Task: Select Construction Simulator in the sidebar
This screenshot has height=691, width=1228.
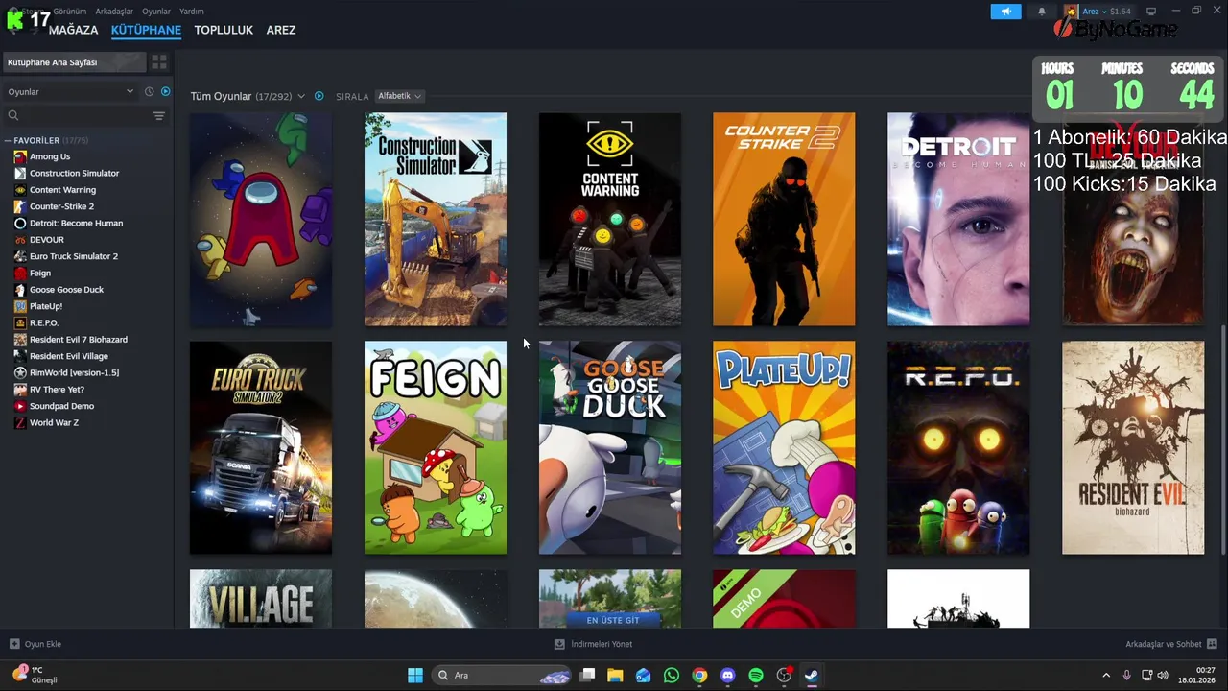Action: click(x=74, y=173)
